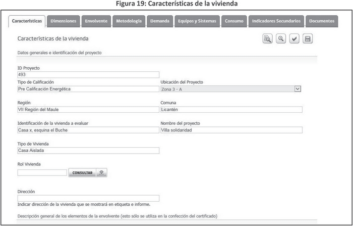Open the Indicadores Secundarios tab
The image size is (353, 226).
276,21
